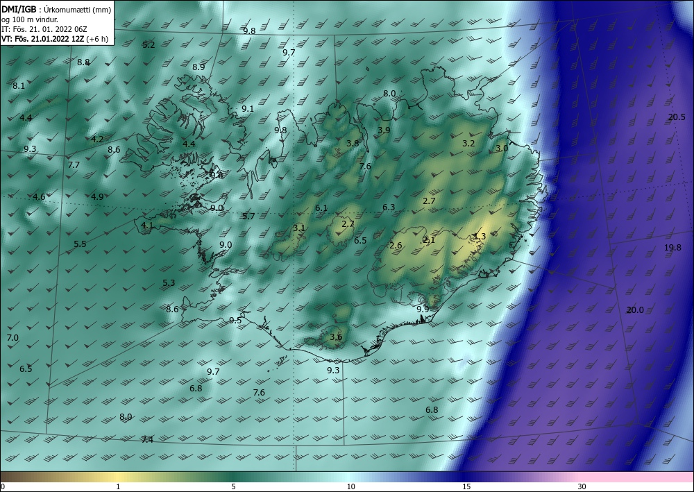694x492 pixels.
Task: Click the map value 3.1
Action: 298,228
